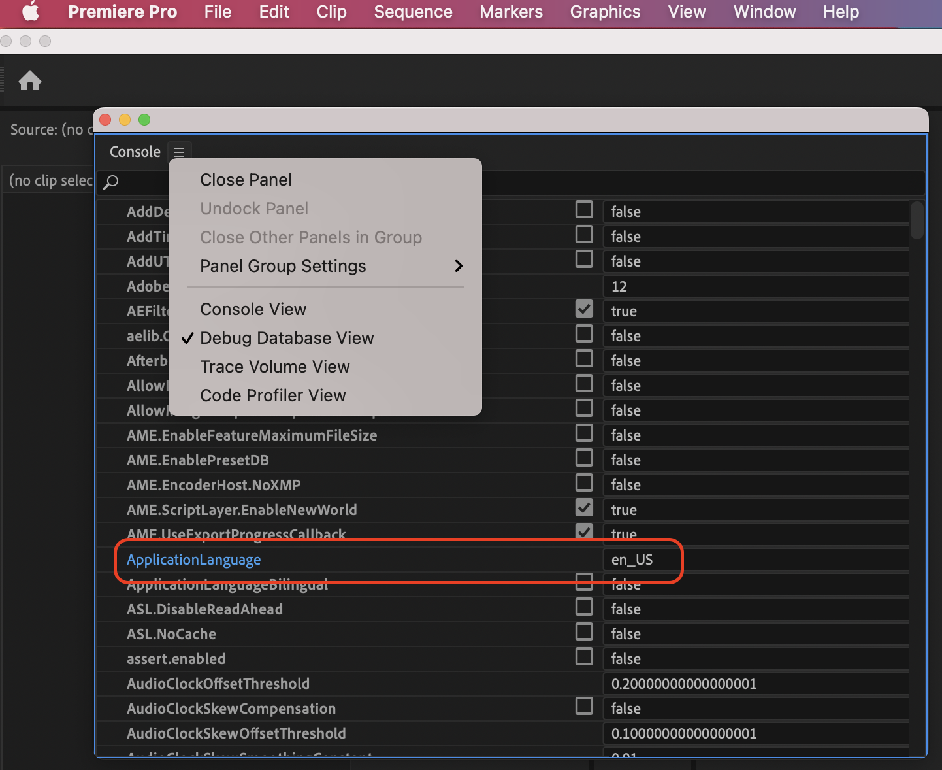Click the Home icon in Premiere Pro

pos(30,81)
